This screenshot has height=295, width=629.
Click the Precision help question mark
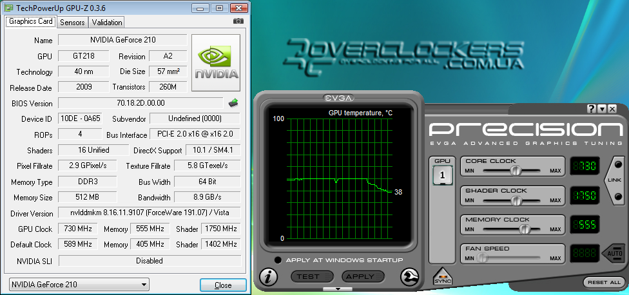[591, 109]
